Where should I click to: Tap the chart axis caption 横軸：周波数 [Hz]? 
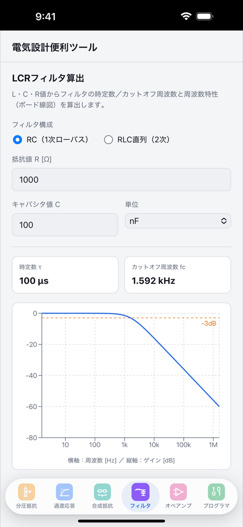pos(92,461)
